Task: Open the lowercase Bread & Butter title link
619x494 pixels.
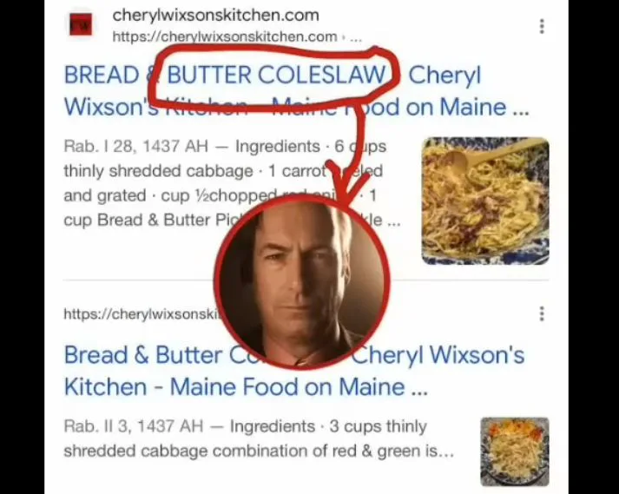Action: (294, 371)
